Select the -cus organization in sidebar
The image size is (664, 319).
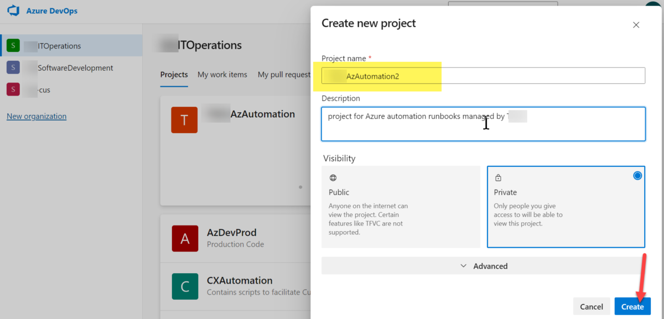[x=71, y=90]
